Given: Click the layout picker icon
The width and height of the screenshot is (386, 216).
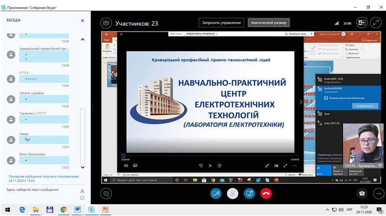Looking at the screenshot, I should coord(362,23).
